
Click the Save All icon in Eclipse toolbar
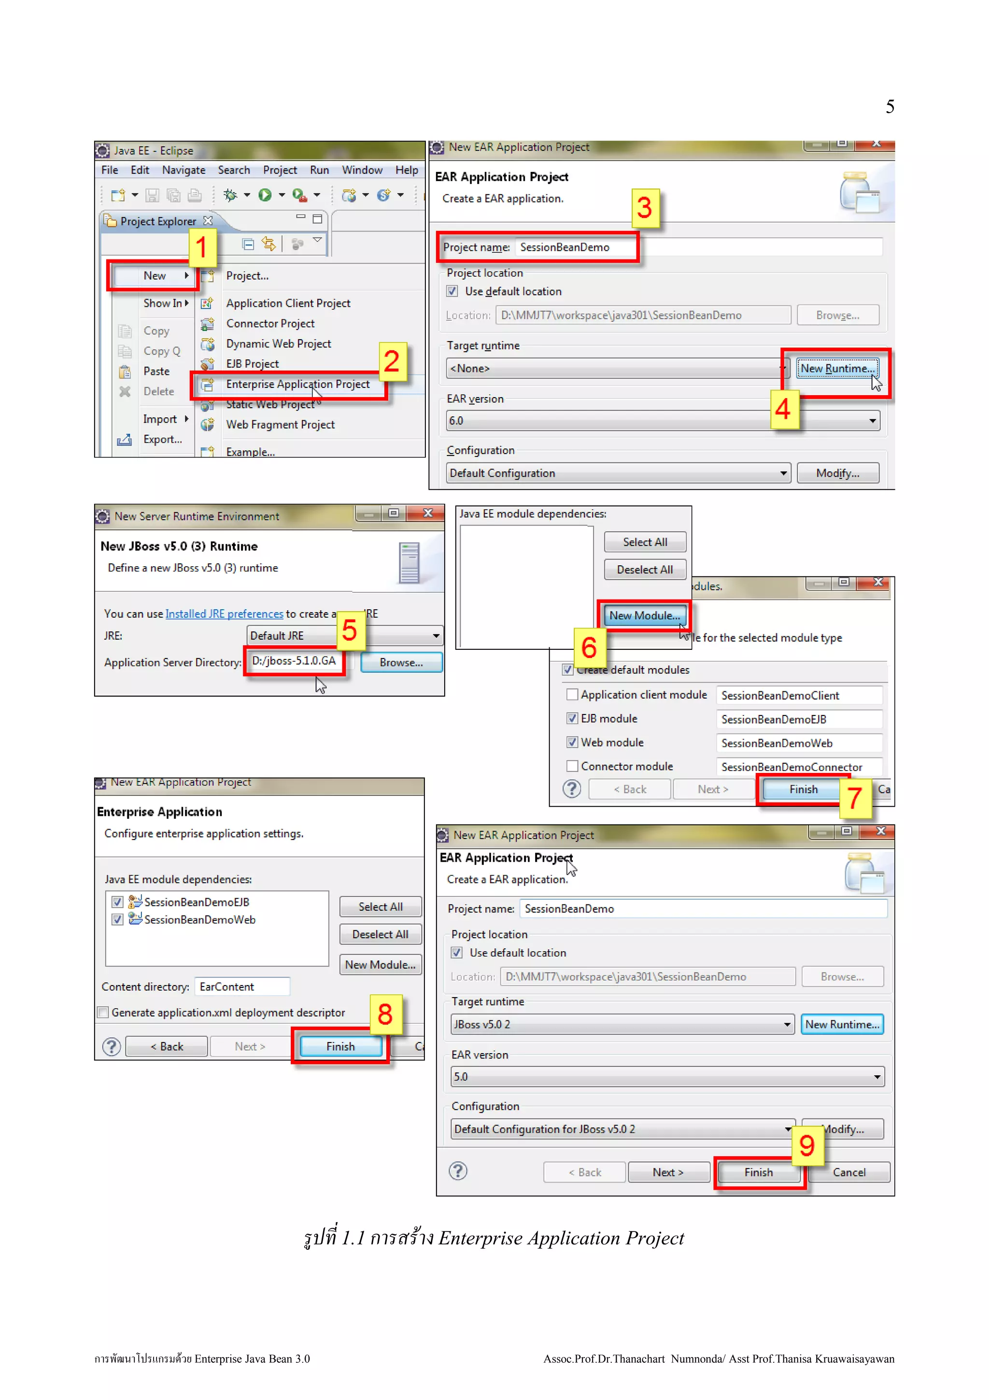click(174, 195)
